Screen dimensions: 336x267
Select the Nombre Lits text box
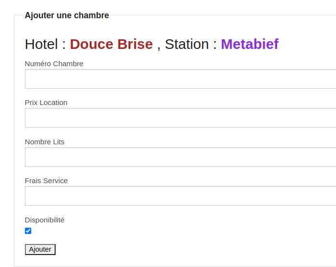pyautogui.click(x=180, y=157)
